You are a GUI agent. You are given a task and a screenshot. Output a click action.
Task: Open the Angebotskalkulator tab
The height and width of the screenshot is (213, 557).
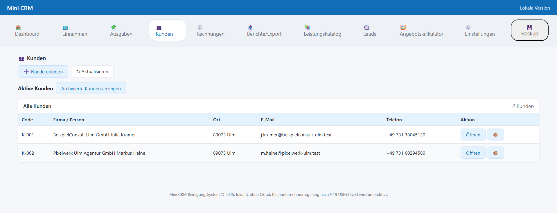click(x=421, y=30)
